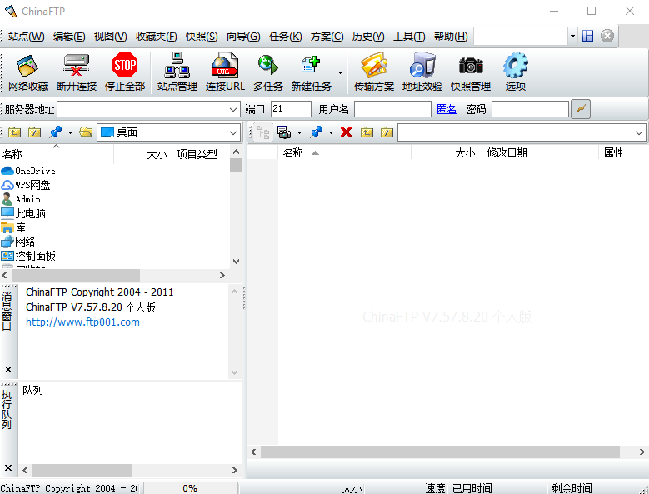Click the lightning quick connect button
649x494 pixels.
tap(581, 109)
